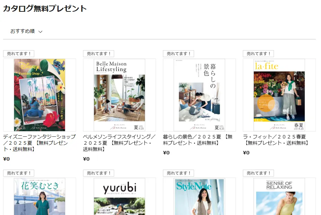
Task: Click the Belle Maison Lifestyling catalog cover
Action: 119,95
